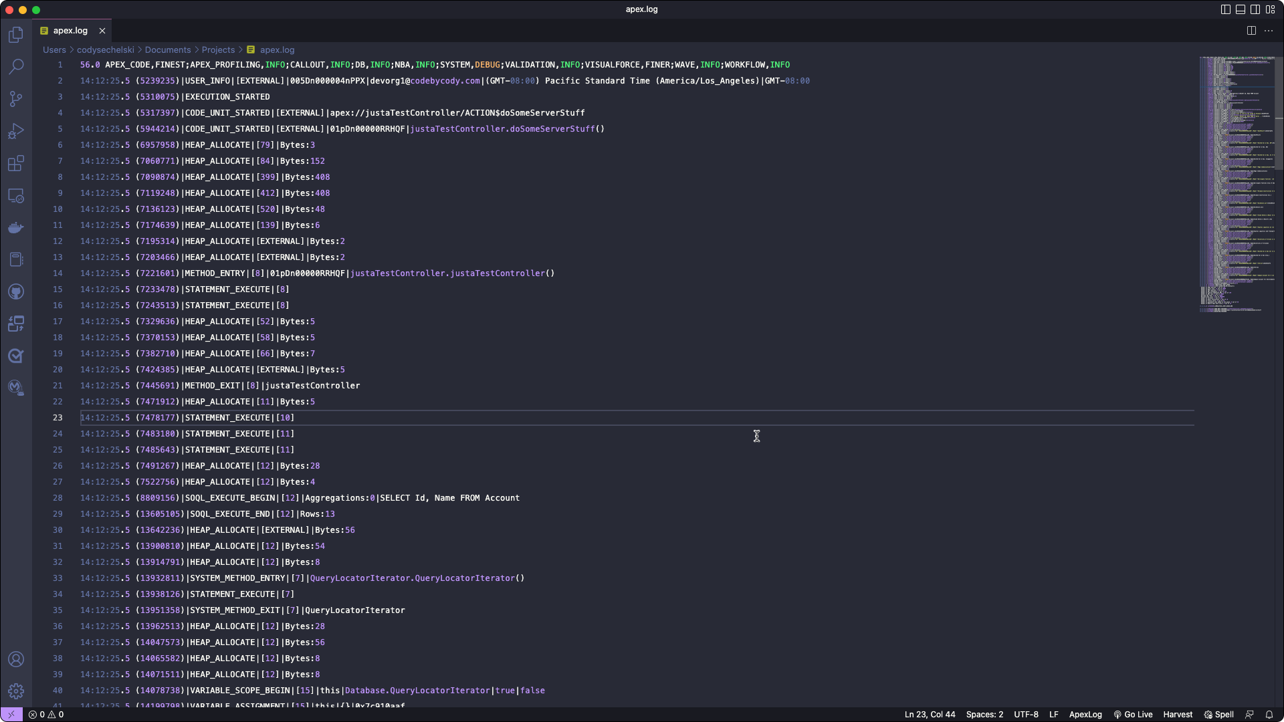Open the Docker view
This screenshot has height=722, width=1284.
click(x=16, y=227)
